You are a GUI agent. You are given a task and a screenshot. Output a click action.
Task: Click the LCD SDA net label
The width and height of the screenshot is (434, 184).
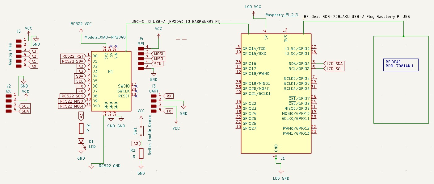[334, 63]
